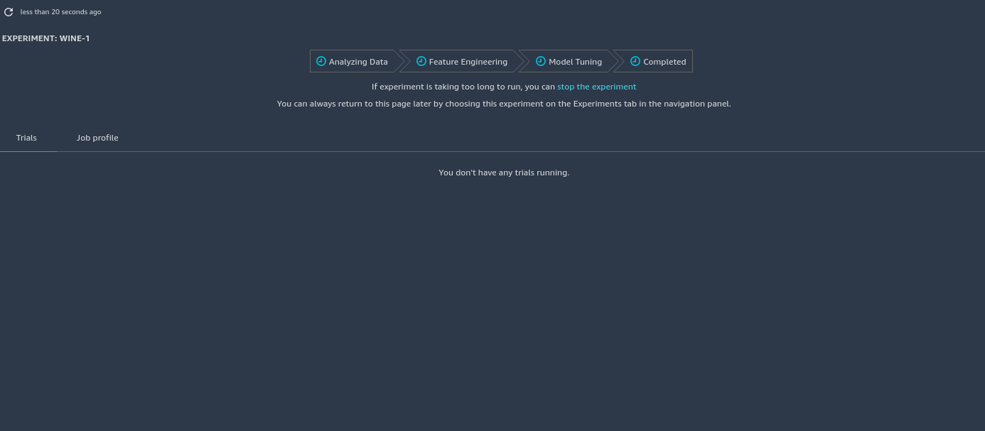Image resolution: width=985 pixels, height=431 pixels.
Task: Click the 'less than 20 seconds ago' timestamp
Action: (x=60, y=12)
